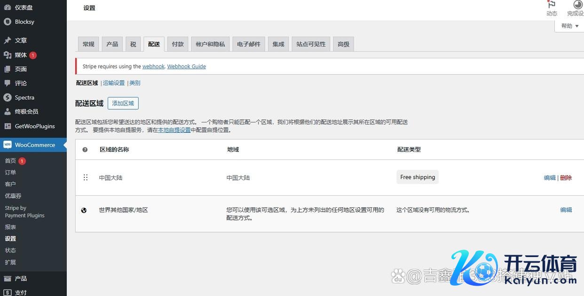The image size is (584, 296).
Task: Open the 产品 settings tab
Action: click(112, 44)
